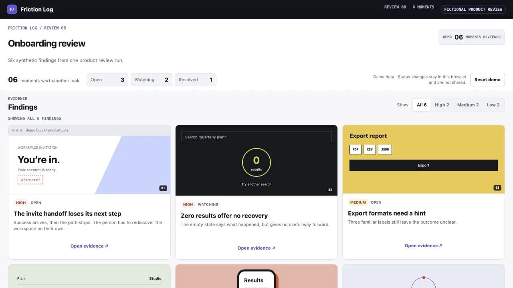Open evidence for Zero results finding
The height and width of the screenshot is (288, 513).
[256, 248]
